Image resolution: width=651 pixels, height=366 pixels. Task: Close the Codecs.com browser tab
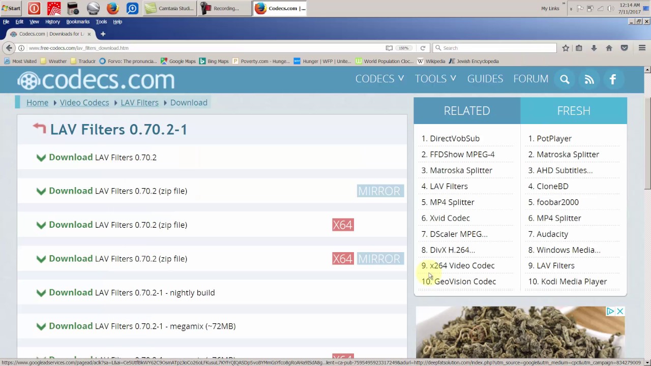click(89, 34)
